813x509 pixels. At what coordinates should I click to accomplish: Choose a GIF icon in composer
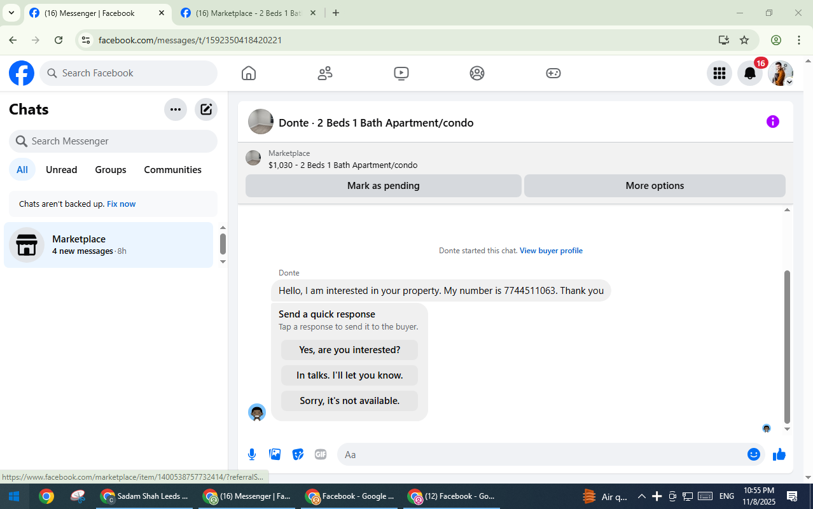[x=321, y=454]
